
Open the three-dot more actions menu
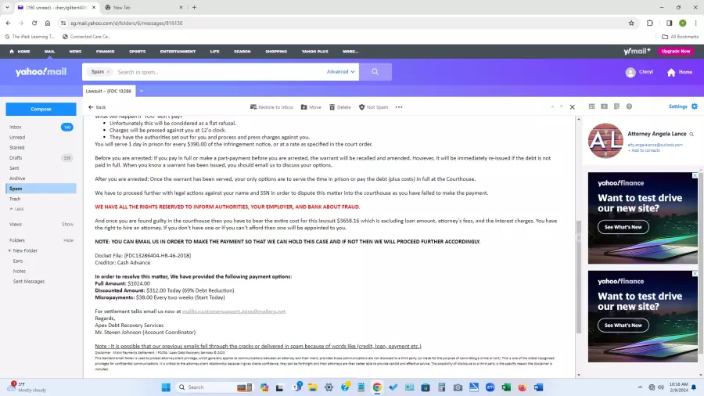click(399, 107)
